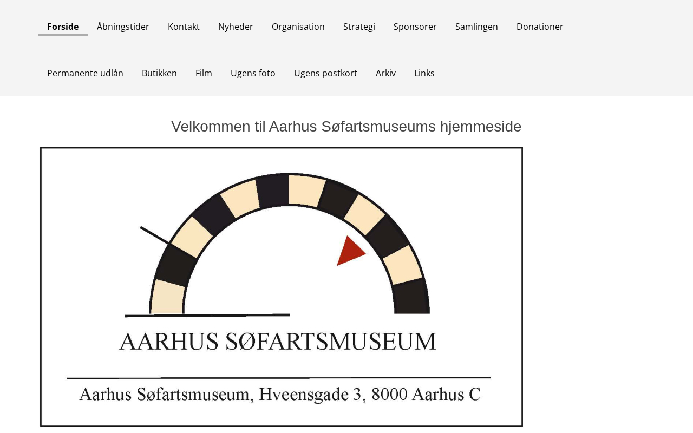
Task: View Ugens foto page
Action: (253, 73)
